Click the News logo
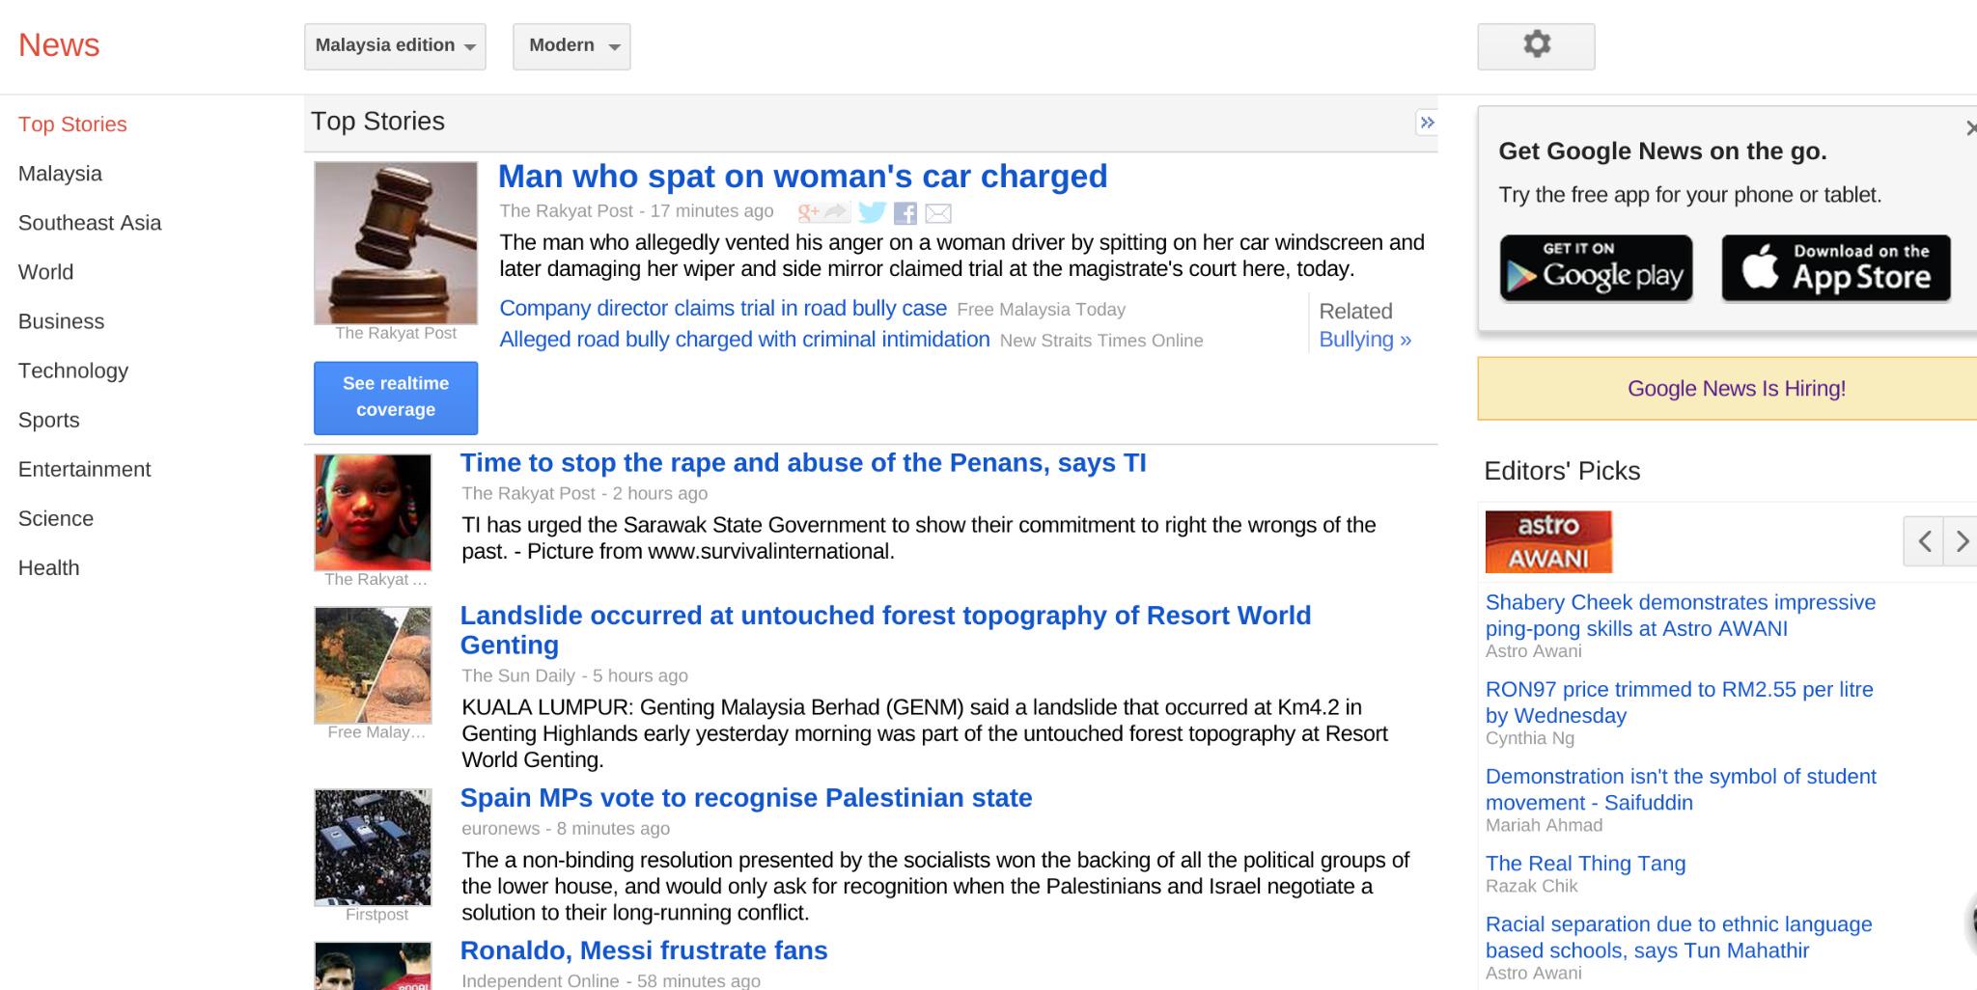1977x990 pixels. (59, 45)
